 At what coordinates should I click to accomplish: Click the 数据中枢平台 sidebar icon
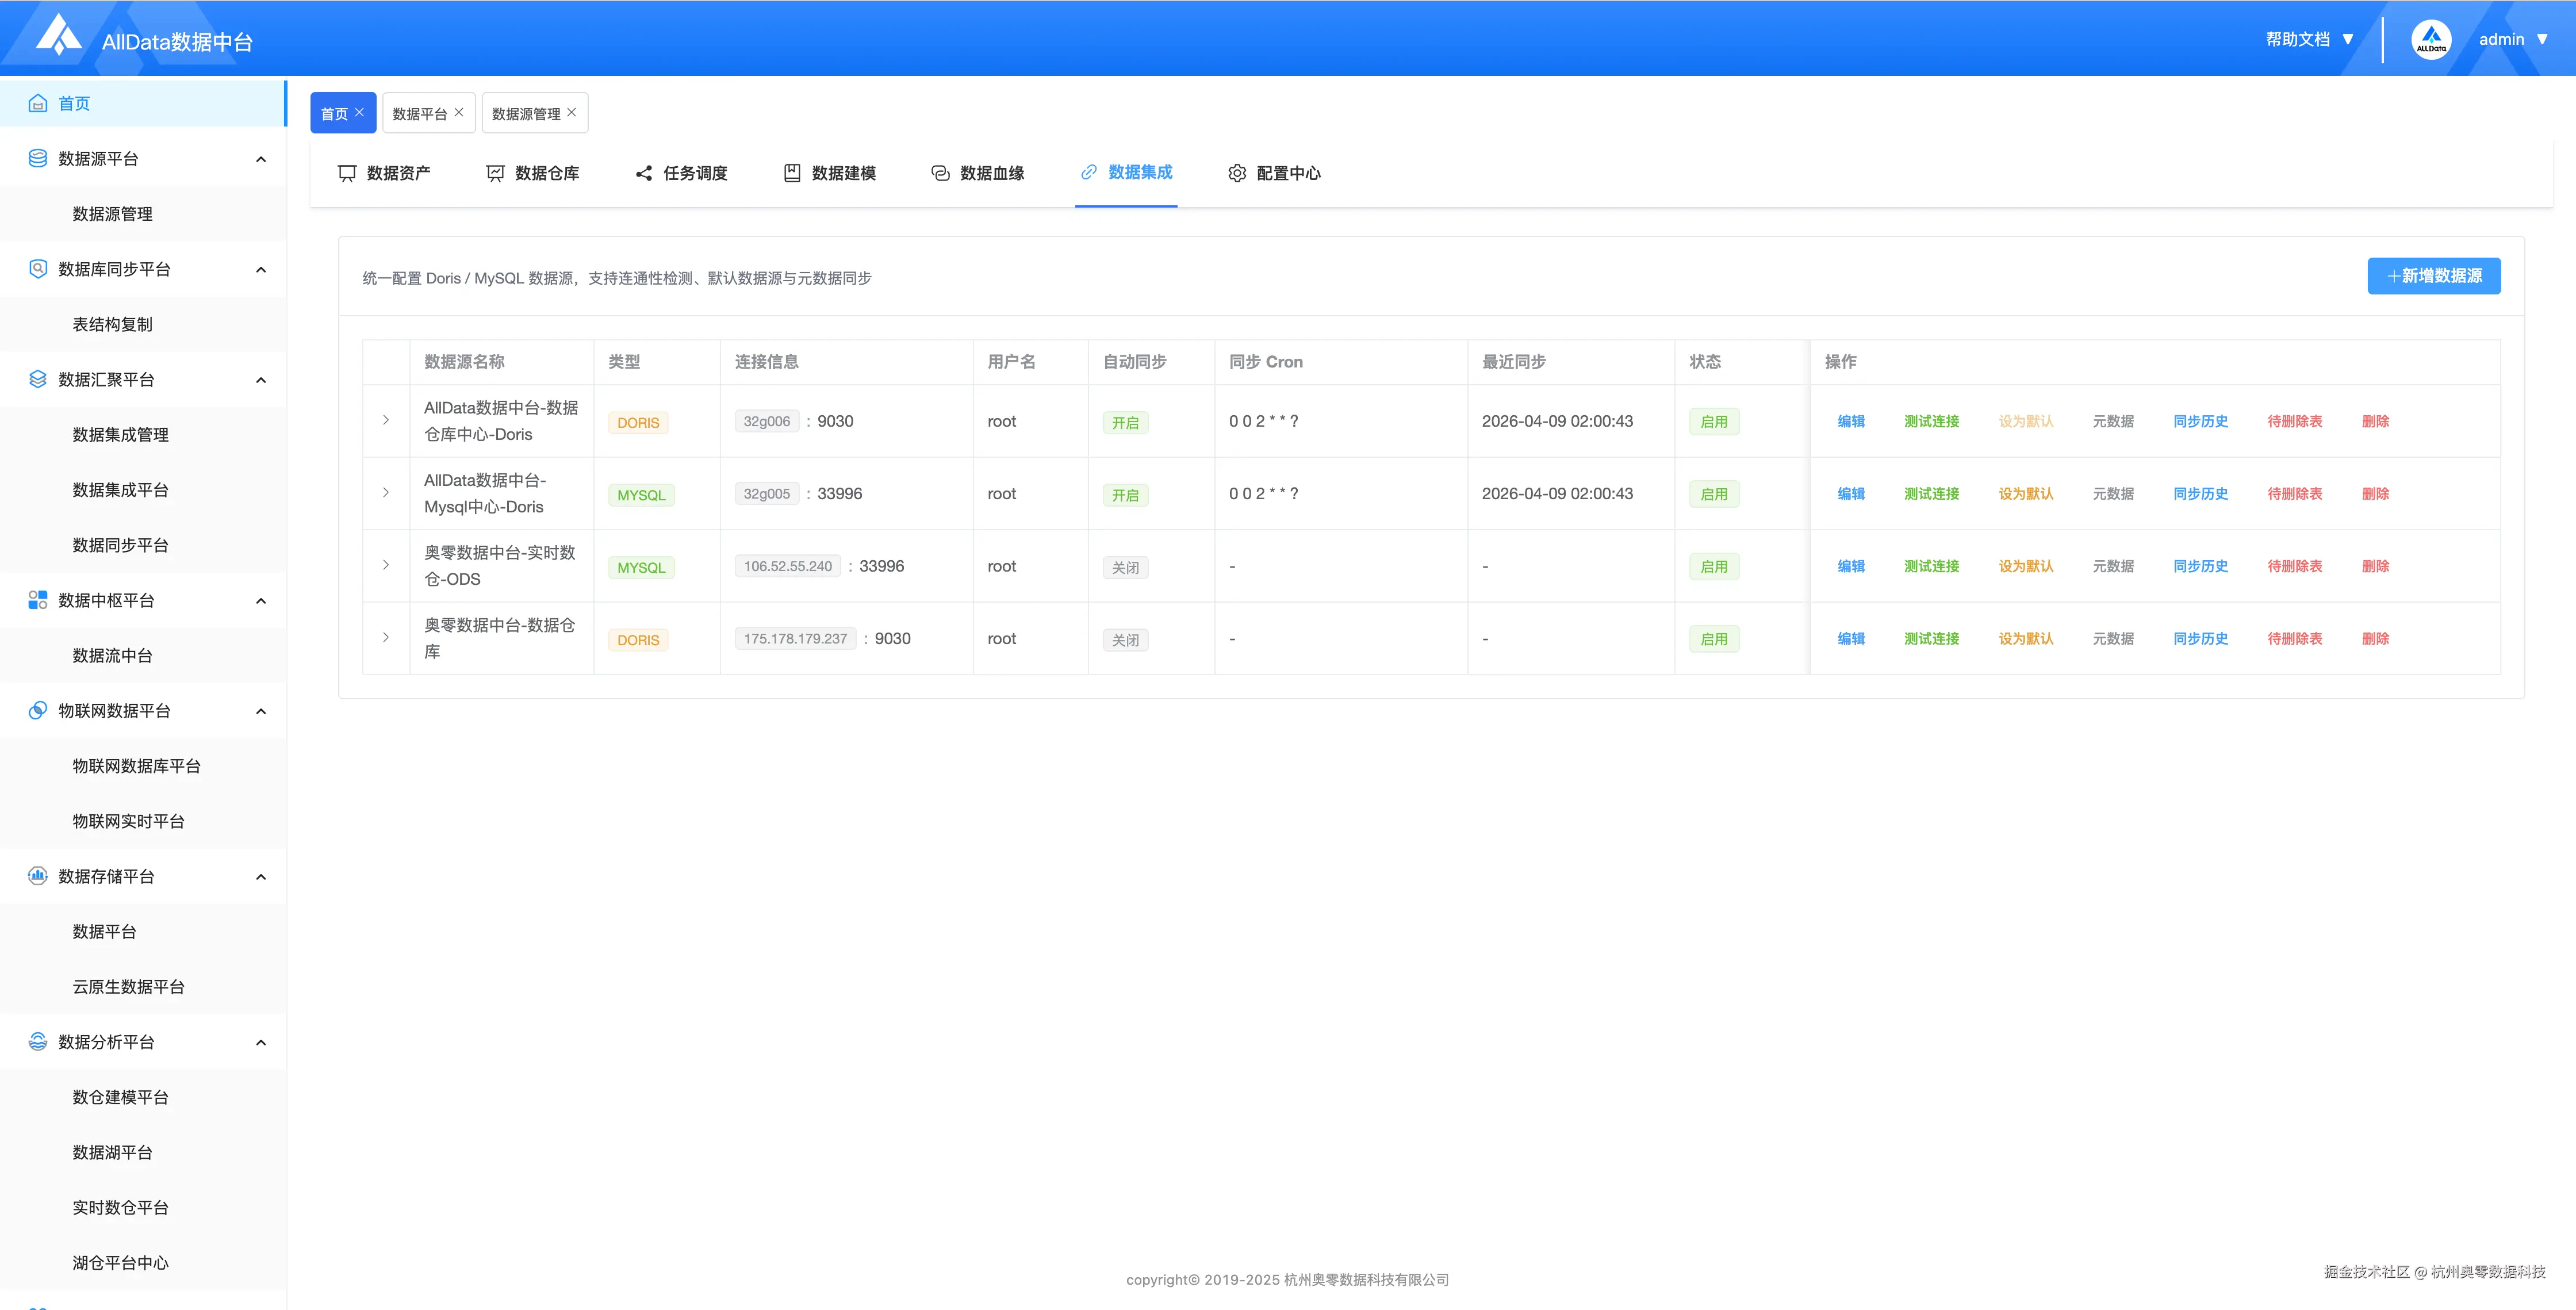tap(38, 600)
